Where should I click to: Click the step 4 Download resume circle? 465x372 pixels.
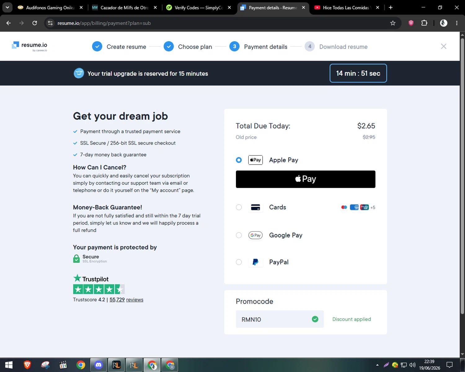pos(310,46)
